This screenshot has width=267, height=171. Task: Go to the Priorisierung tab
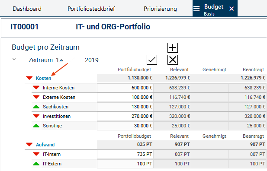[x=160, y=9]
